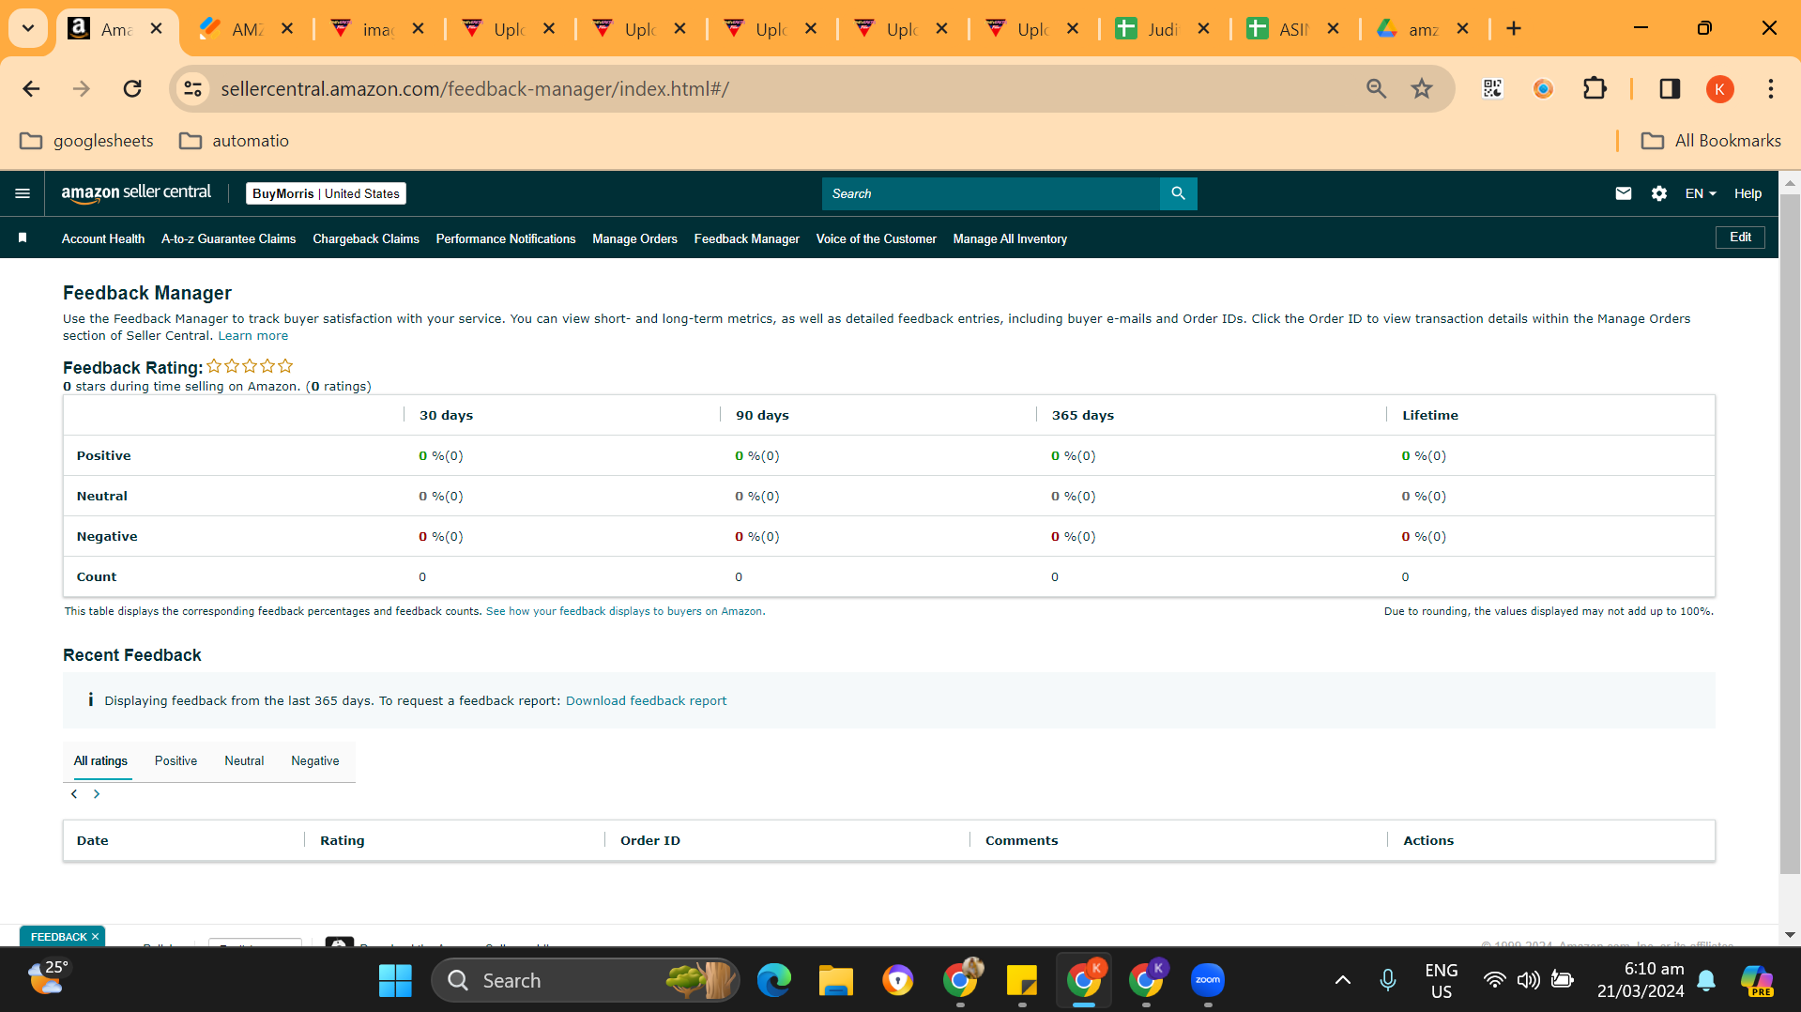Click the Order ID column header
1801x1012 pixels.
pyautogui.click(x=650, y=841)
